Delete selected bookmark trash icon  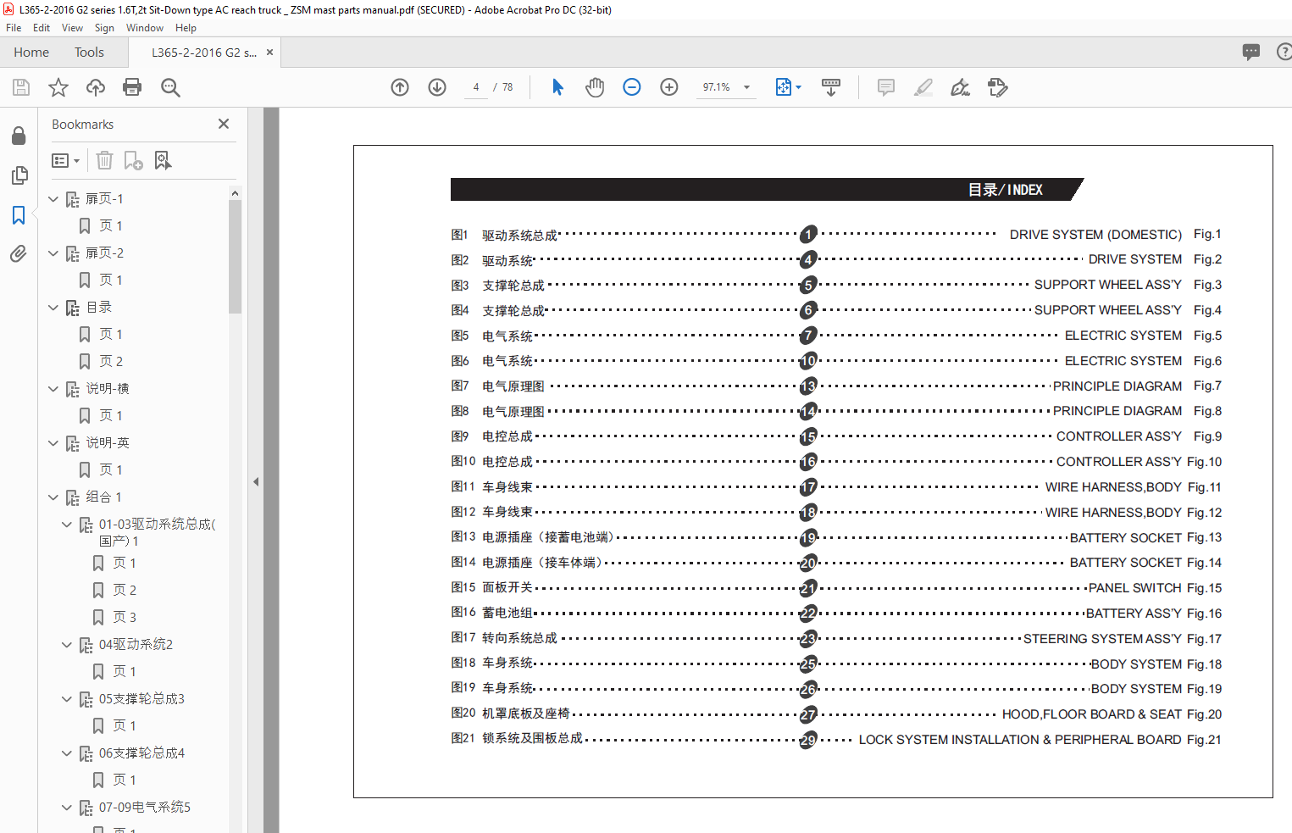pos(104,160)
